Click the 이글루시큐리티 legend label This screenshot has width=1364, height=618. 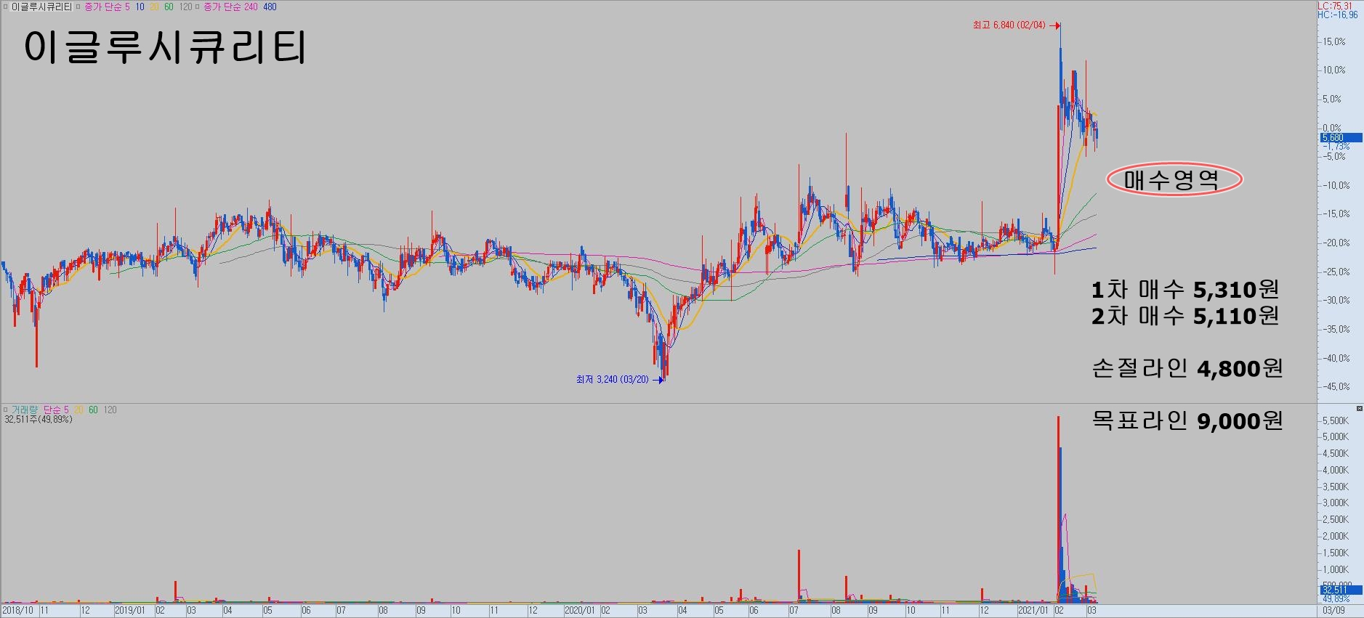tap(41, 7)
